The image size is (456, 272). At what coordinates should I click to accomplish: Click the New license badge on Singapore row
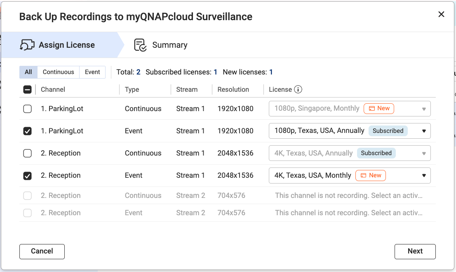tap(379, 108)
